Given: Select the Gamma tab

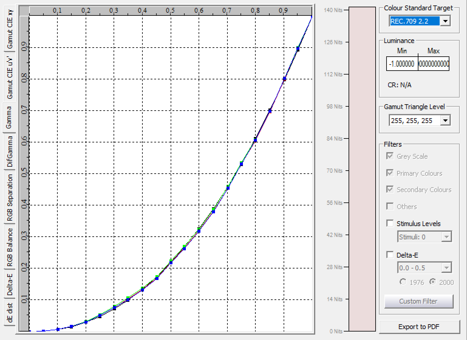Looking at the screenshot, I should 9,117.
